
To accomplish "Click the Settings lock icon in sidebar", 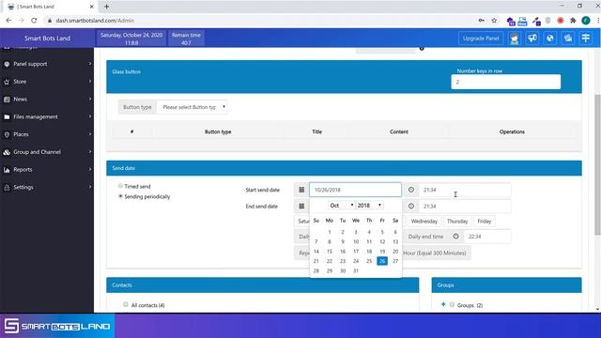I will 7,188.
